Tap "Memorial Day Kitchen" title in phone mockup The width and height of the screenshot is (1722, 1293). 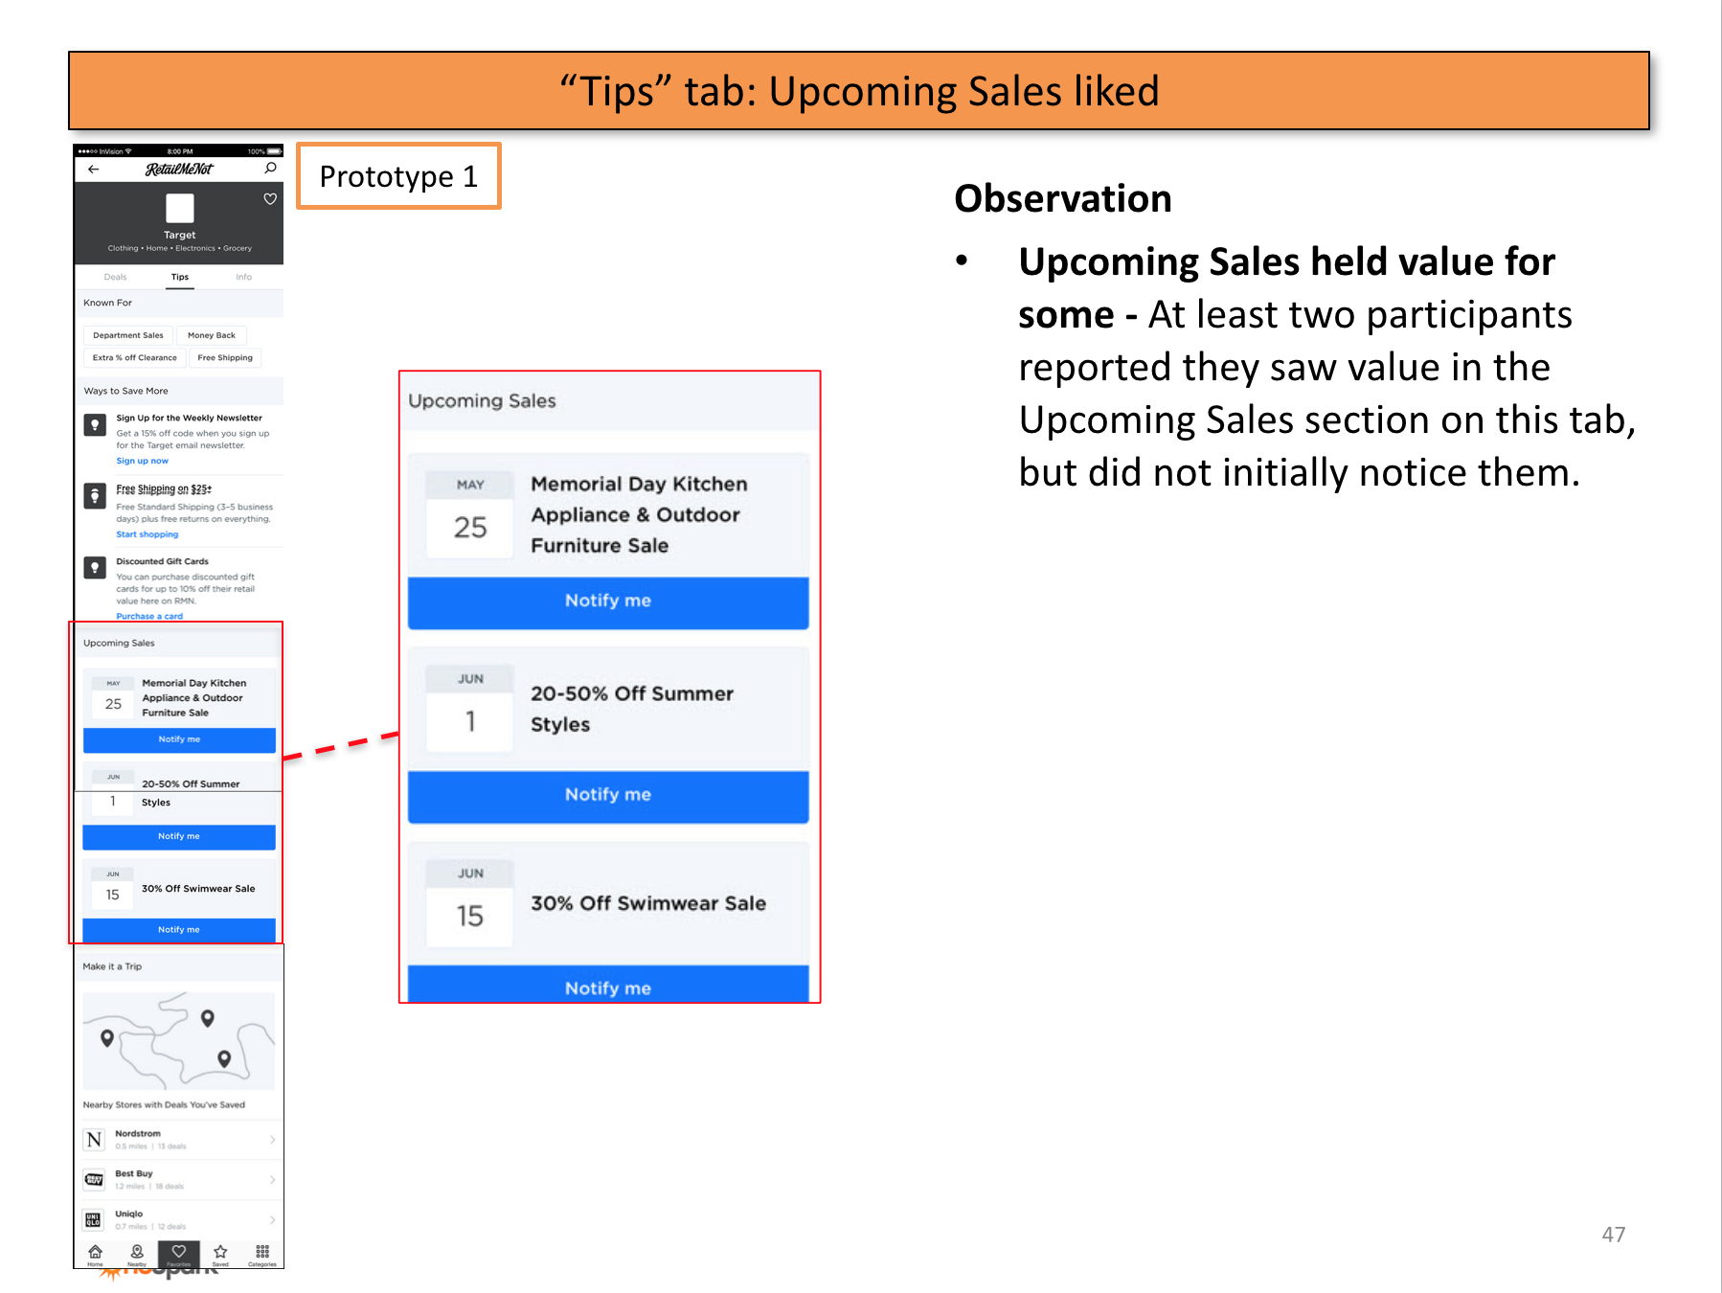(194, 683)
